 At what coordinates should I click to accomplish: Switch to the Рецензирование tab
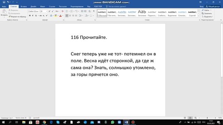(x=77, y=7)
